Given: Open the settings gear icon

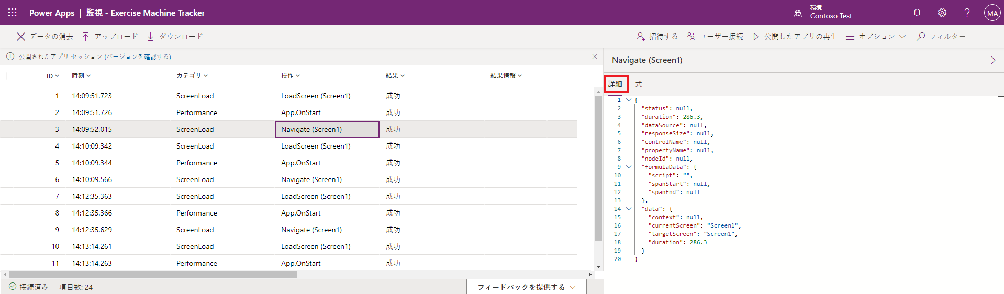Looking at the screenshot, I should (x=942, y=13).
